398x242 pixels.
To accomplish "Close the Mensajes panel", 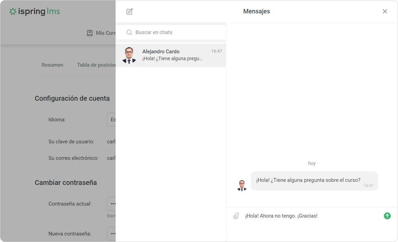I will (385, 11).
